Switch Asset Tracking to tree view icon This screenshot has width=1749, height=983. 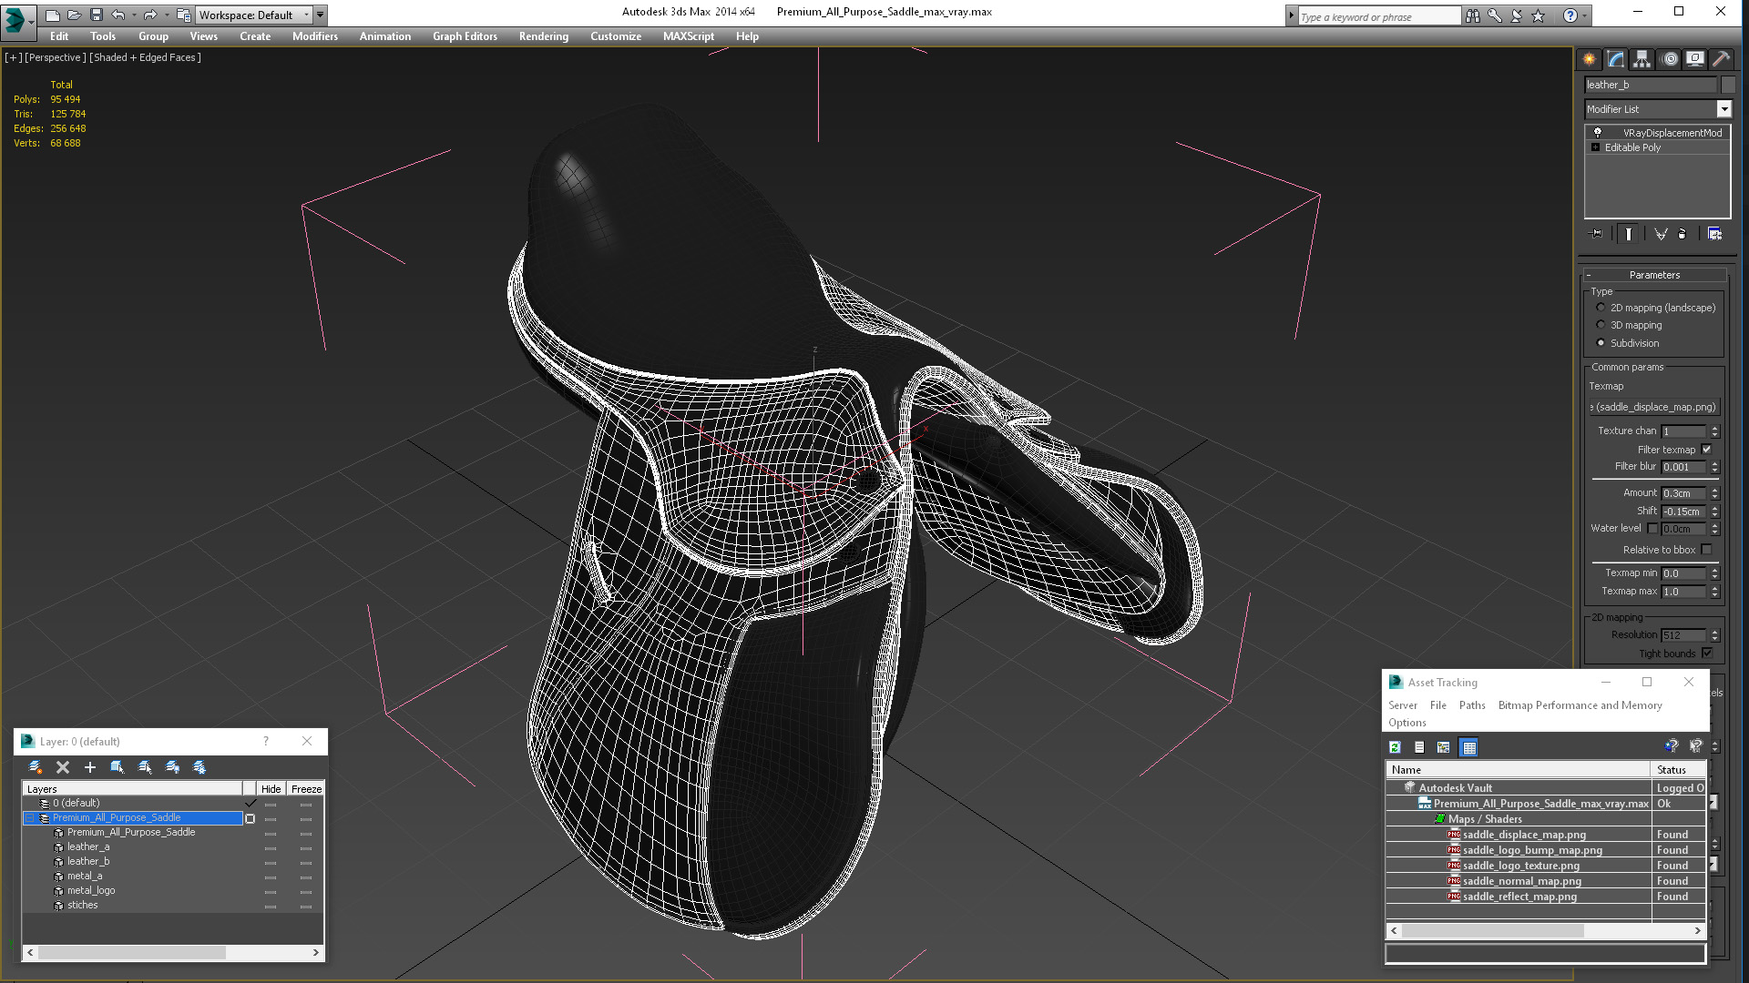[x=1444, y=747]
